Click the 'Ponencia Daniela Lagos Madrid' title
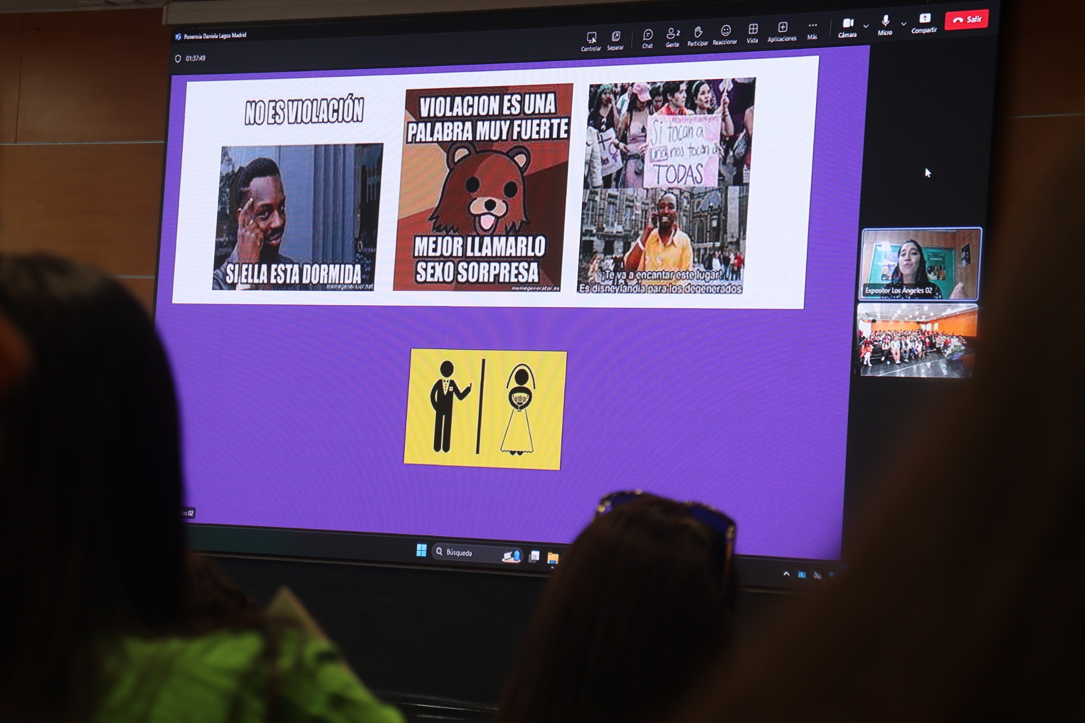 pyautogui.click(x=215, y=36)
